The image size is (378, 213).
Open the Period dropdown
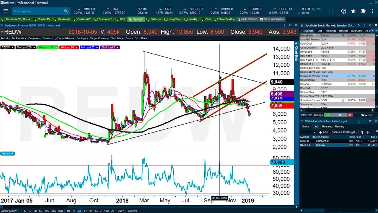(5, 38)
